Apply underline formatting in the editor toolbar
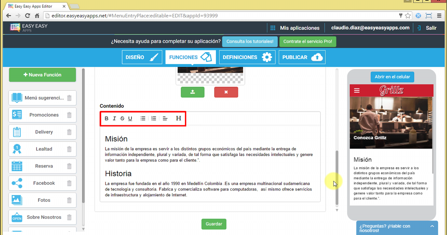The image size is (447, 235). [x=130, y=118]
